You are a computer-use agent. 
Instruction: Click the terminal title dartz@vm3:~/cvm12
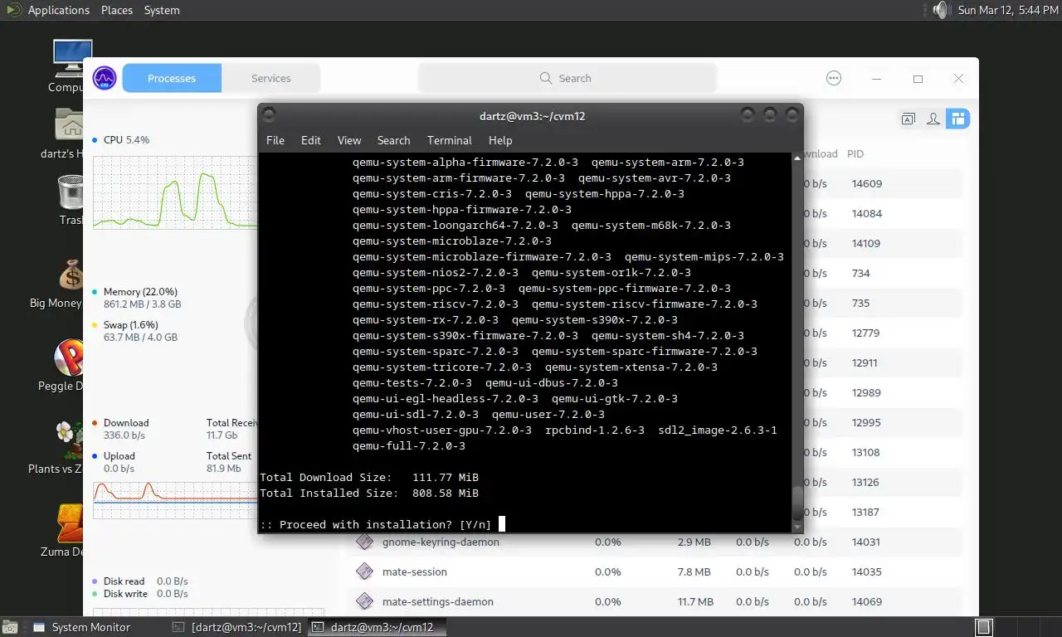(x=533, y=116)
